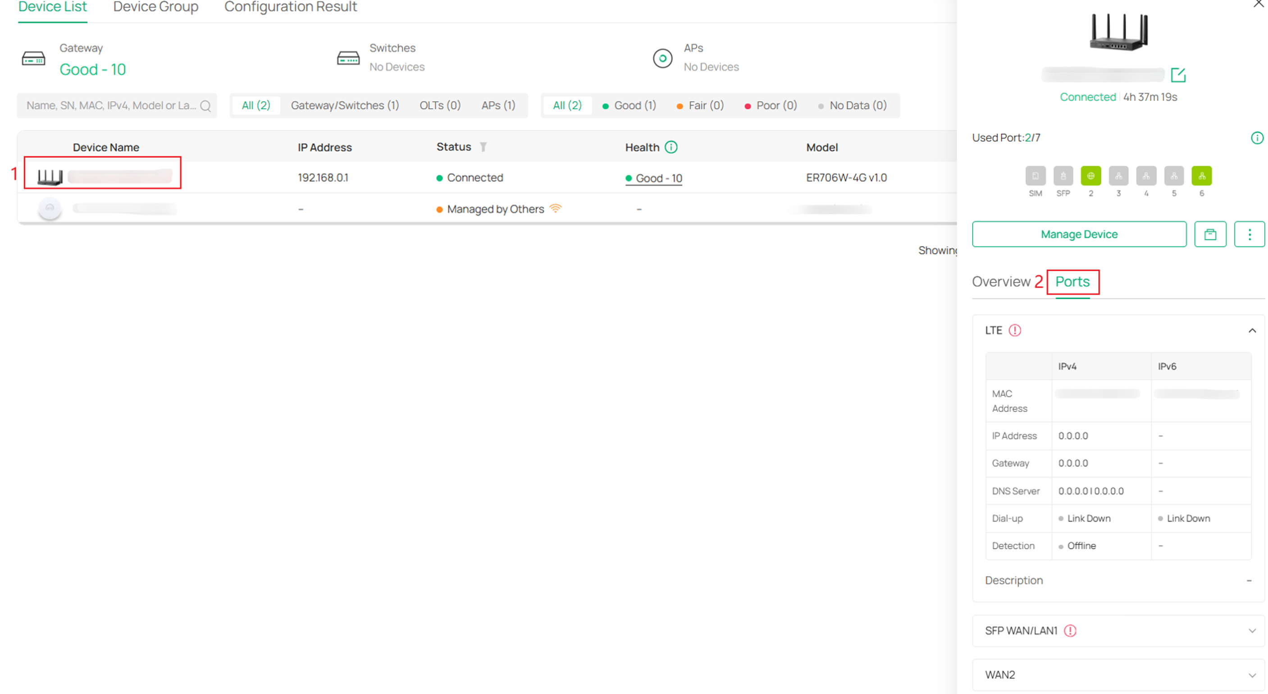
Task: Click the Connected status in device row
Action: pyautogui.click(x=470, y=178)
